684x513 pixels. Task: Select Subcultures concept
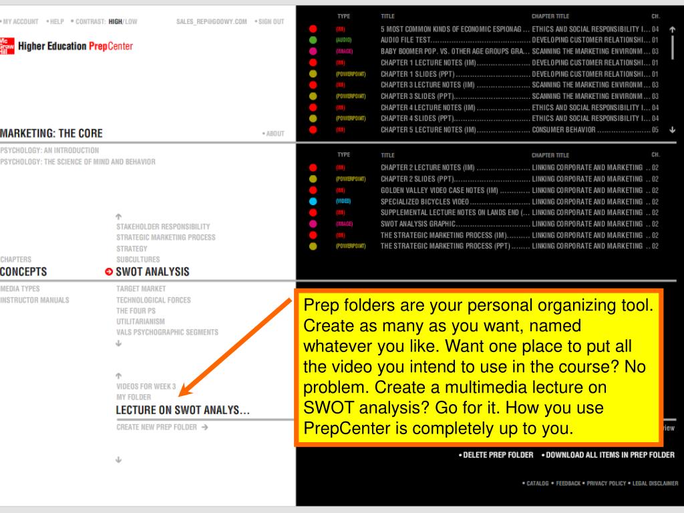pyautogui.click(x=138, y=260)
